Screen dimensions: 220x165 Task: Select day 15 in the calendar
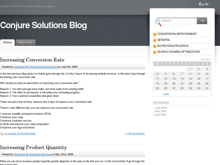coord(190,79)
